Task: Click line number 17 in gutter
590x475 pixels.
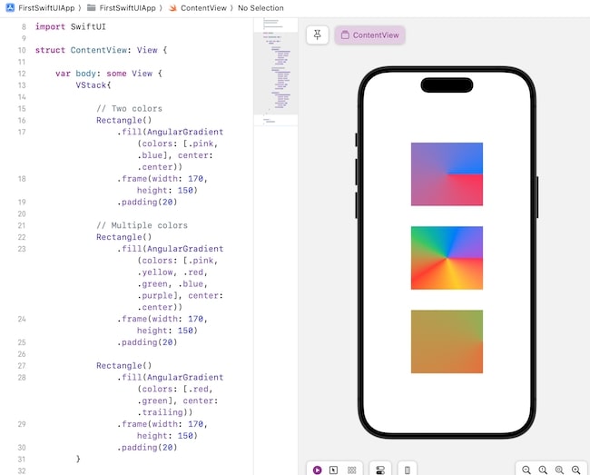Action: [22, 132]
